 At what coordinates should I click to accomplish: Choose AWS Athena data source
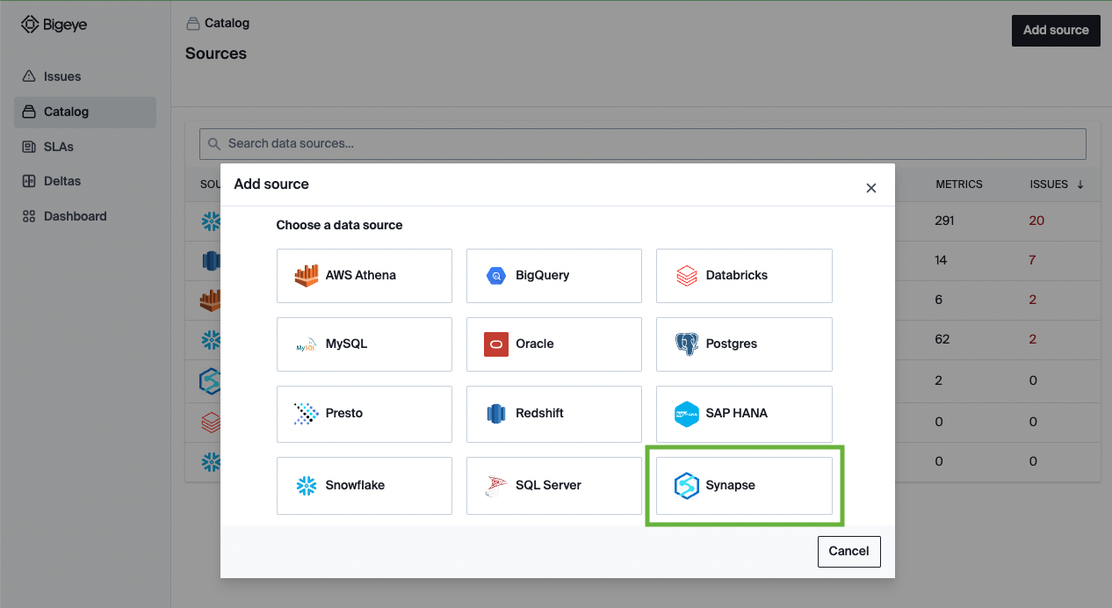(x=365, y=275)
